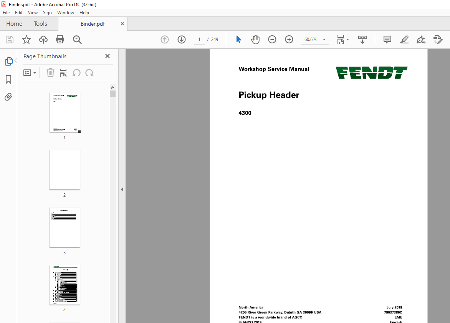The image size is (450, 323).
Task: Zoom in with the plus icon
Action: point(289,40)
